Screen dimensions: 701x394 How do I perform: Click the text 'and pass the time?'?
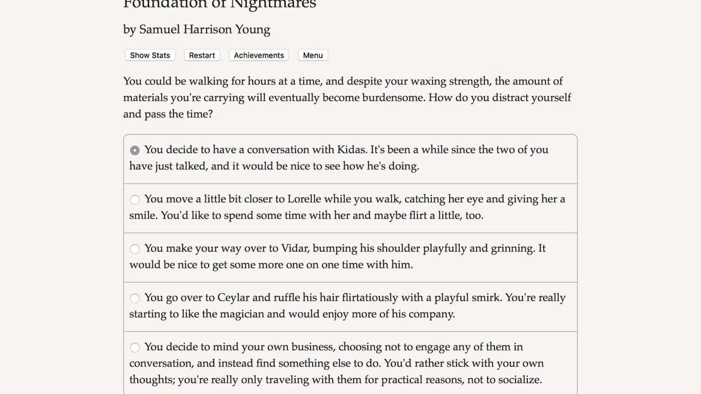pos(168,114)
